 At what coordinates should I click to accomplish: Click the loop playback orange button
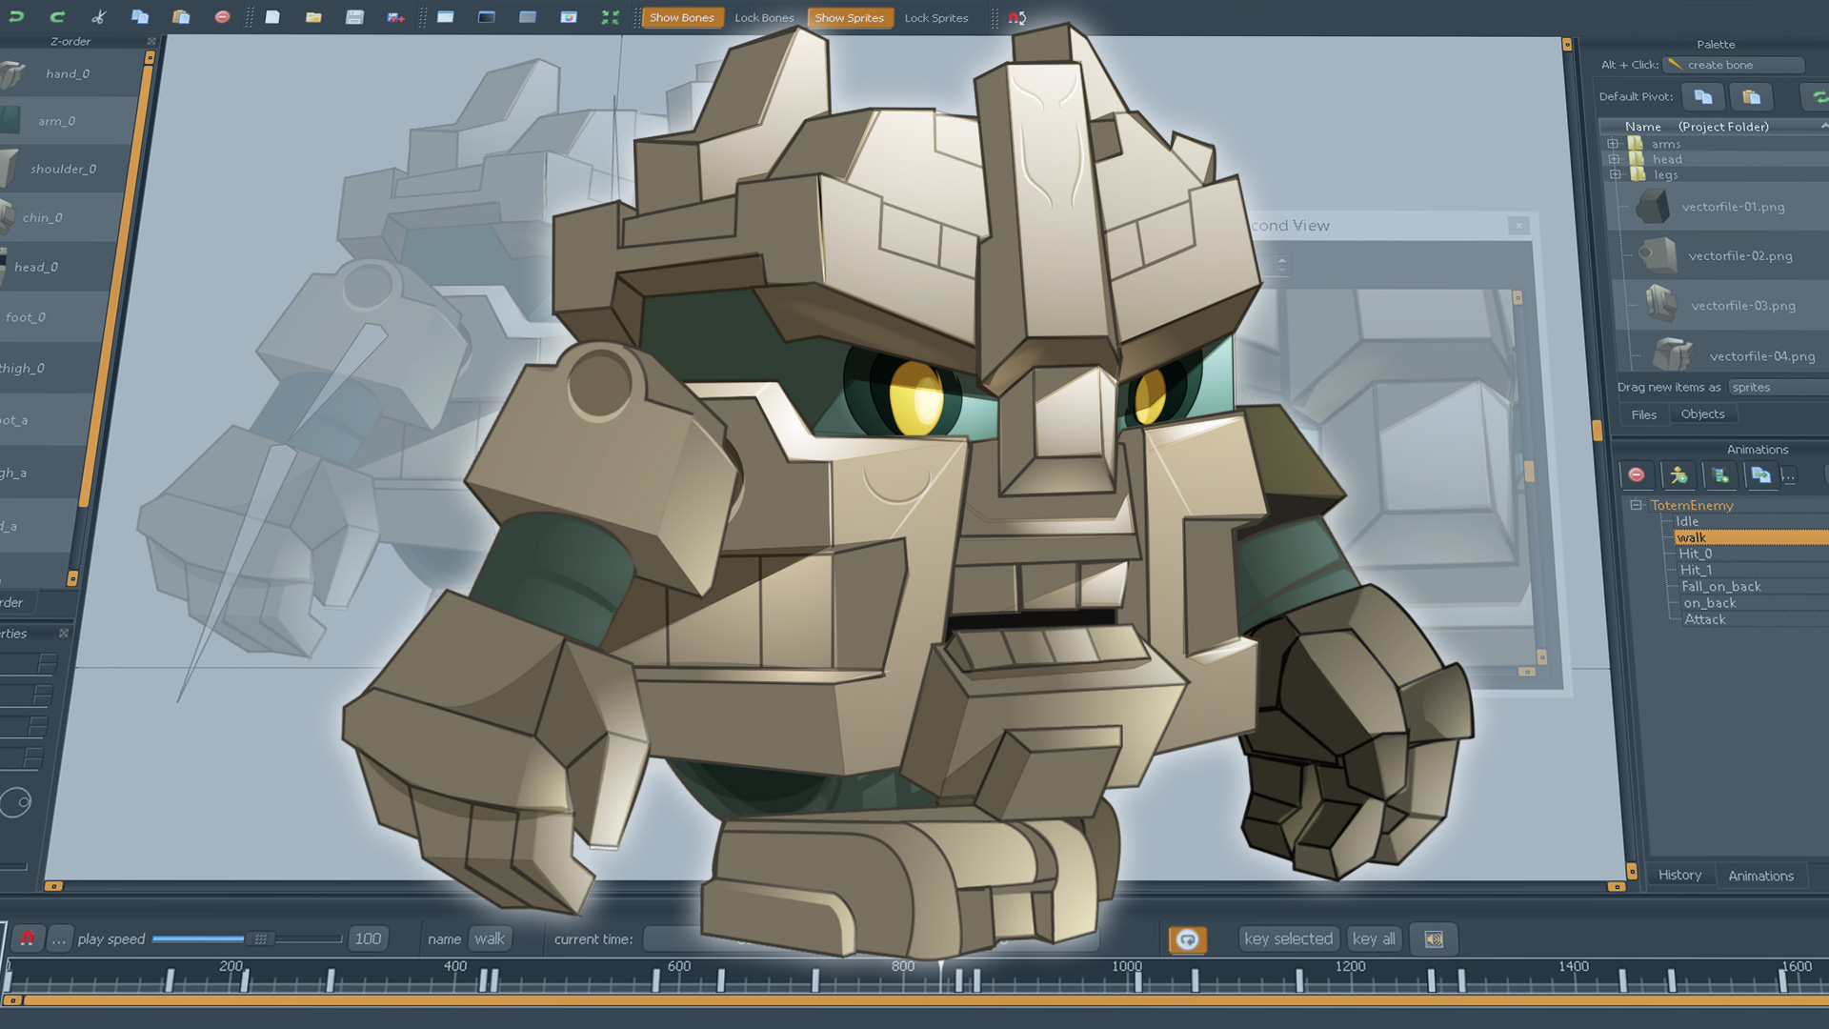[1187, 939]
